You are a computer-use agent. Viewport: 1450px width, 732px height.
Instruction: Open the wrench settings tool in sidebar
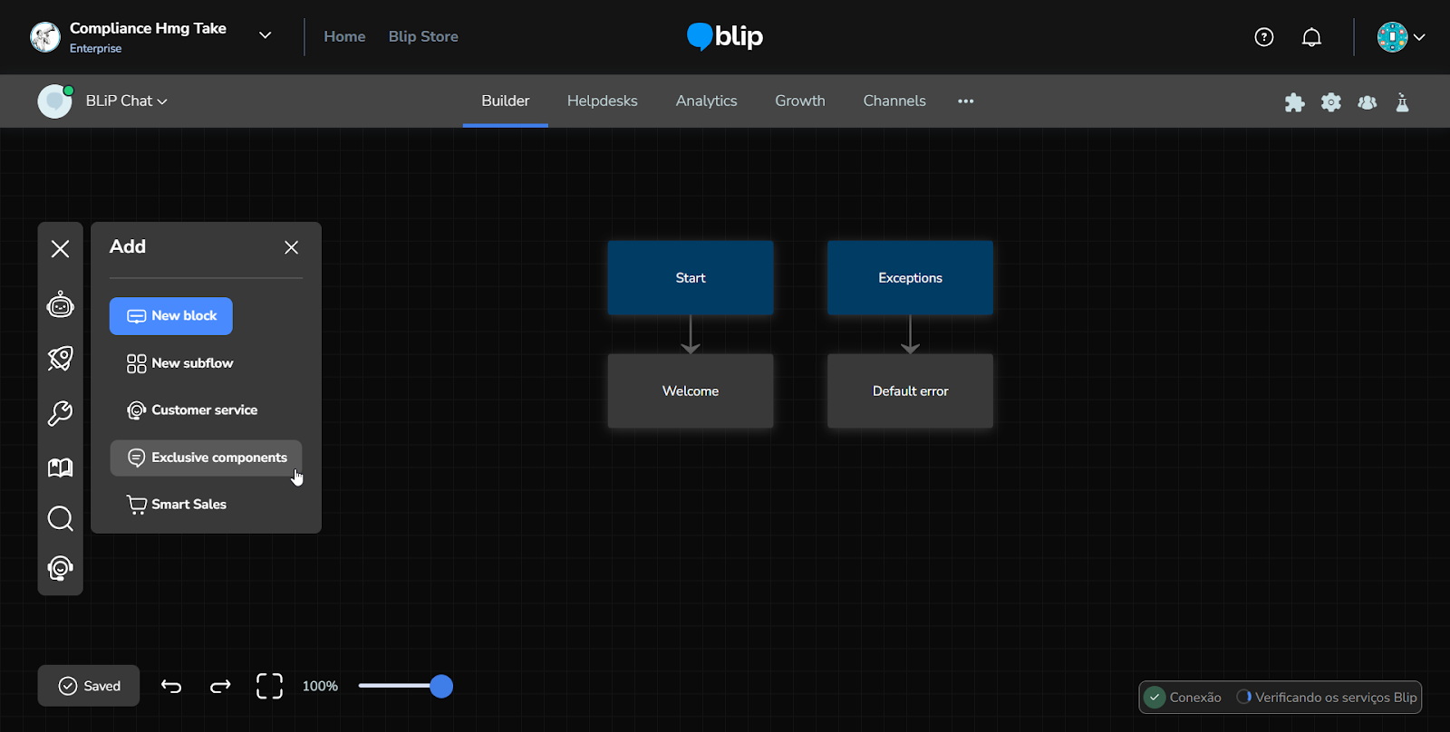coord(60,413)
